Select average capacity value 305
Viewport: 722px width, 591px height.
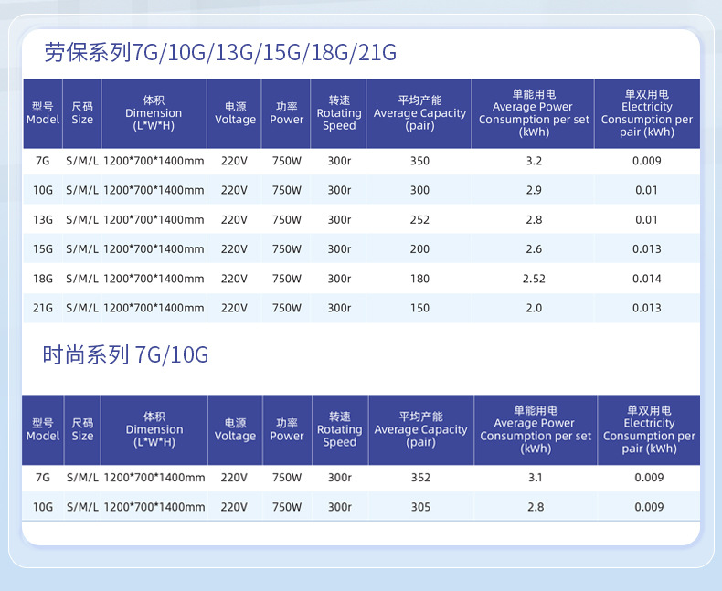[420, 507]
